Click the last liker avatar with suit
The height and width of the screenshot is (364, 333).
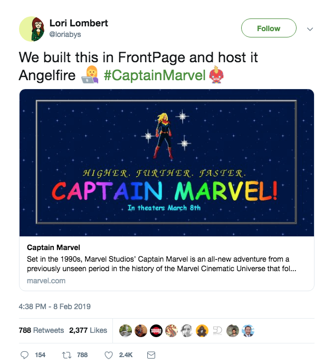coord(248,330)
